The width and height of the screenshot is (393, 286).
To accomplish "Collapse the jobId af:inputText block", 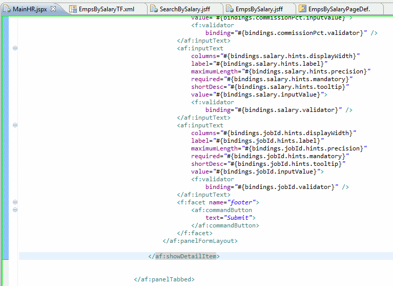I will point(15,125).
